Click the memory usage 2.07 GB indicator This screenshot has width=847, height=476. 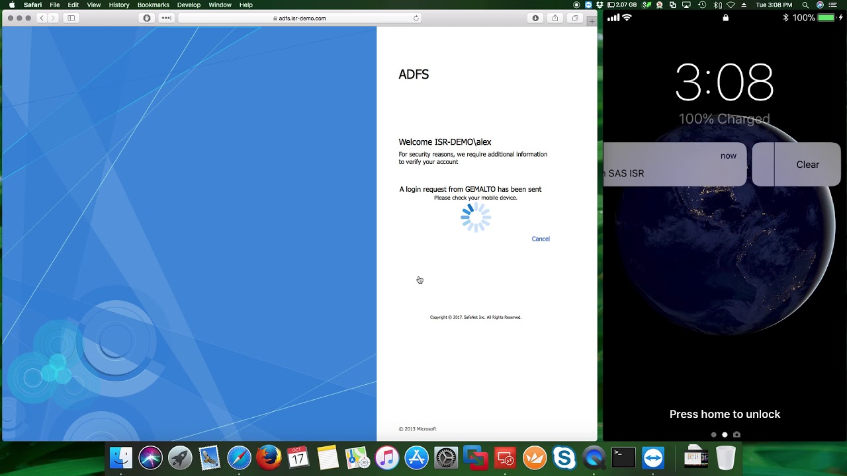pos(622,5)
